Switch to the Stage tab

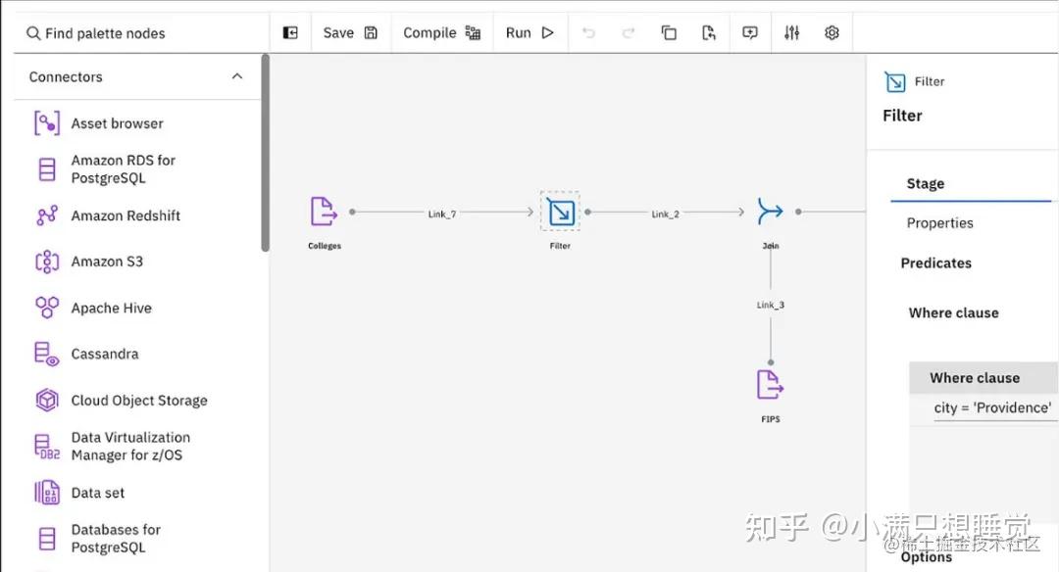[924, 183]
